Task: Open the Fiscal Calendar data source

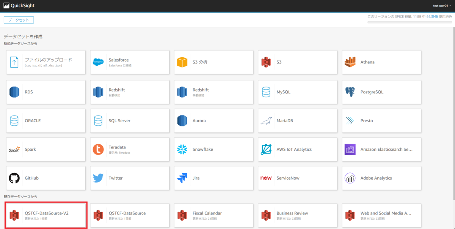Action: [x=214, y=215]
